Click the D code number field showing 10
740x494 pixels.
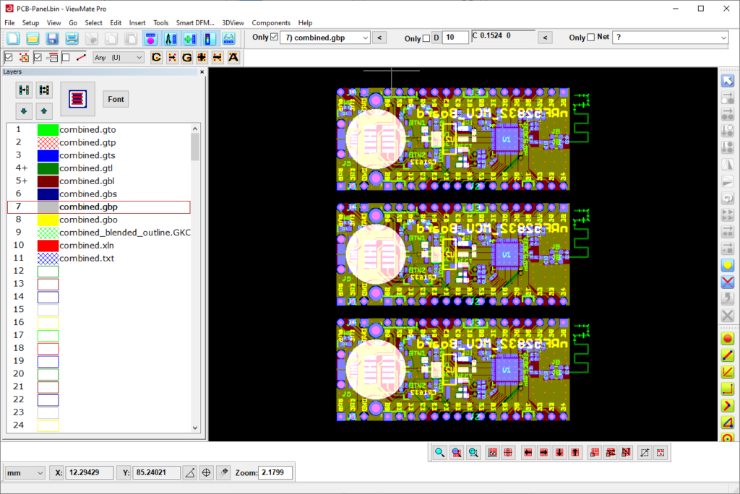pyautogui.click(x=455, y=38)
